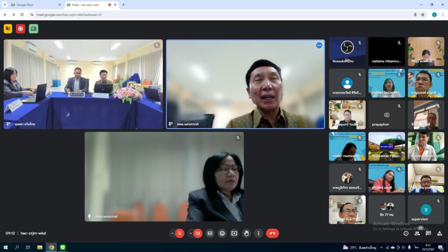Open LINE app from the Windows taskbar
Screen dimensions: 448x252
63,247
